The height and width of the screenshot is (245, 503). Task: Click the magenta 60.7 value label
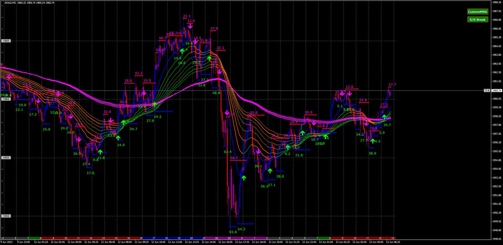(x=163, y=38)
